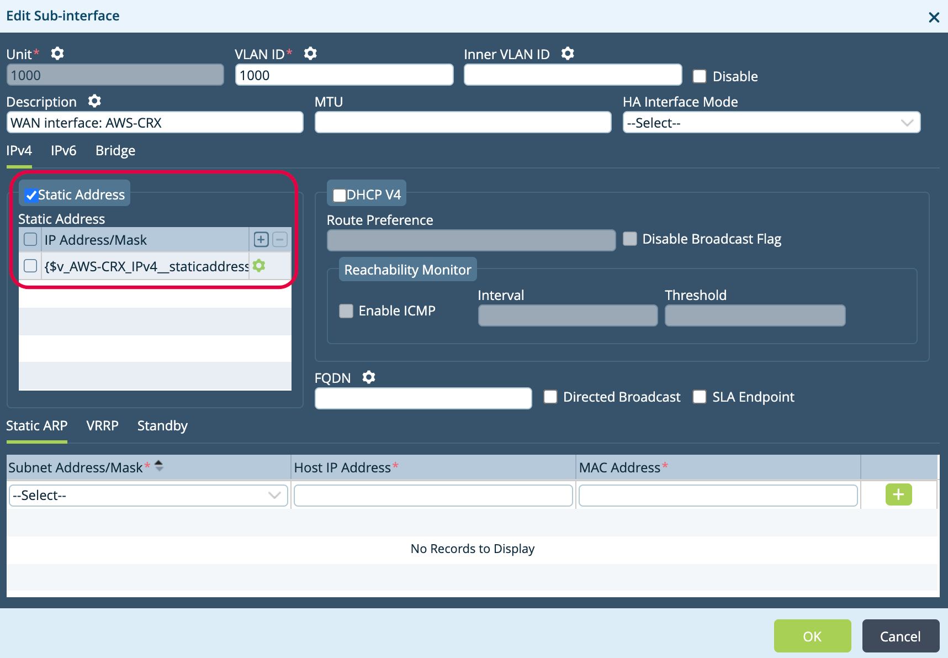Enable SLA Endpoint option
The height and width of the screenshot is (658, 948).
tap(700, 397)
